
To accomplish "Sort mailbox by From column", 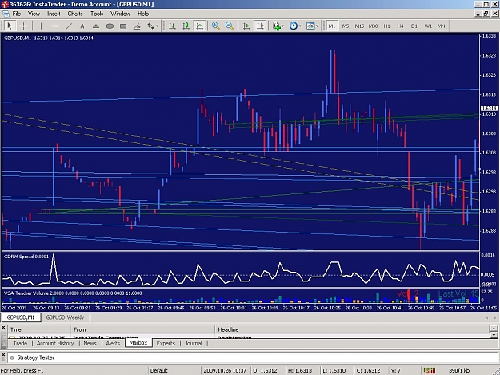I will [143, 329].
